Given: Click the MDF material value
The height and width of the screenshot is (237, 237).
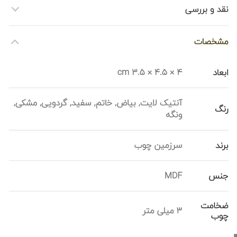Looking at the screenshot, I should tap(174, 175).
